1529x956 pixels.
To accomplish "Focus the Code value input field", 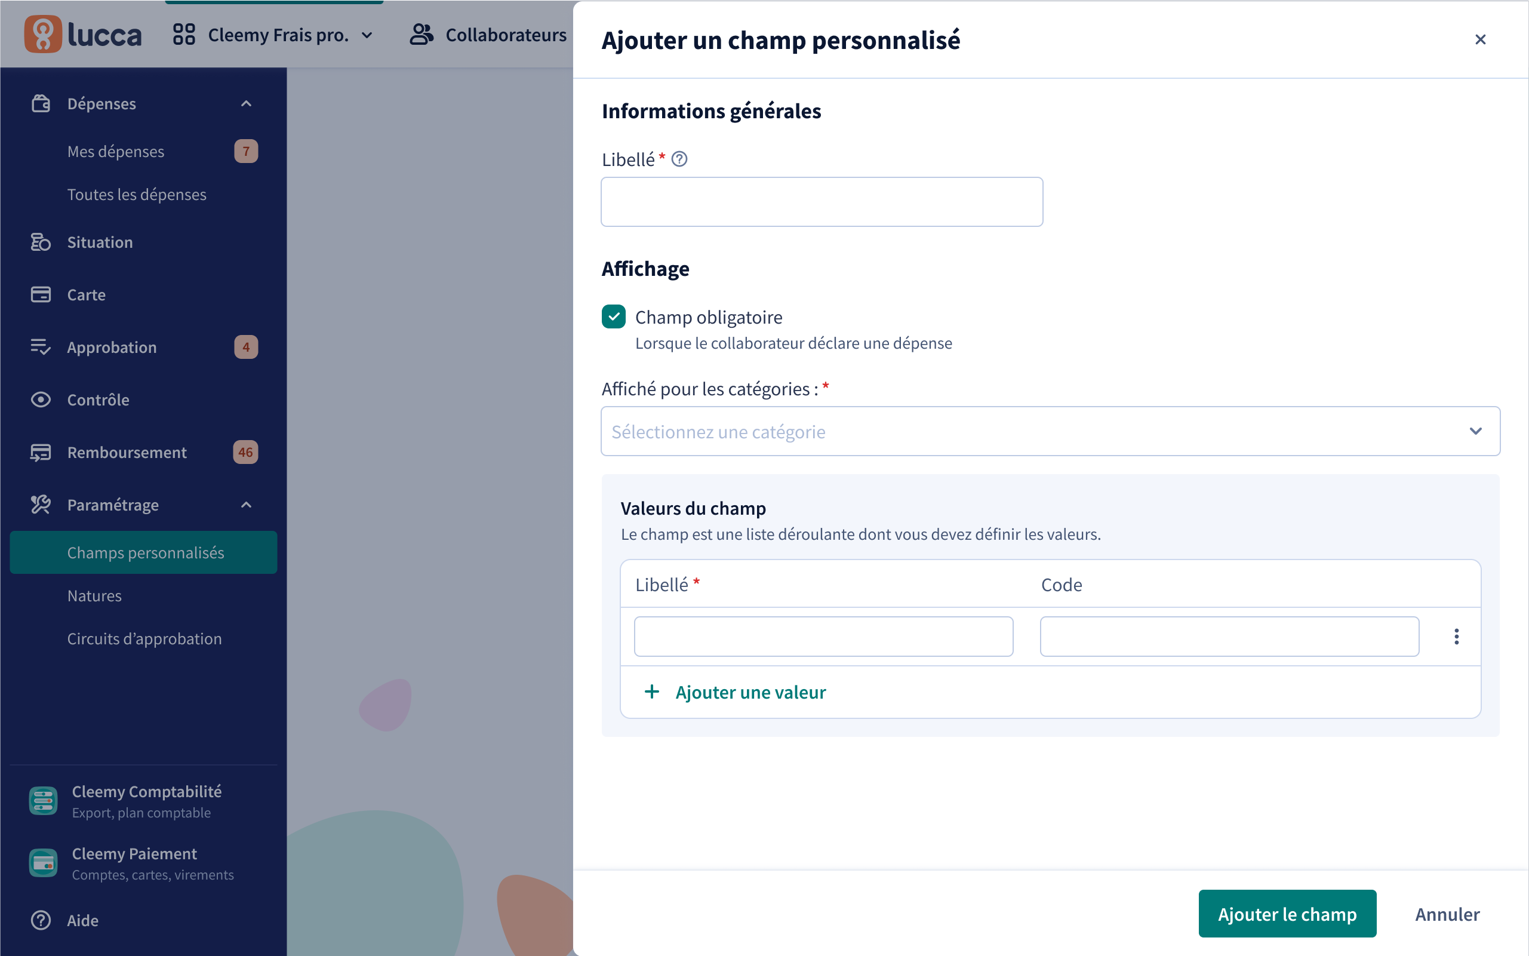I will pos(1229,637).
